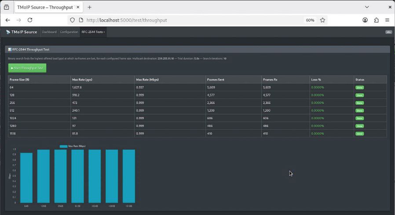Viewport: 395px width, 215px height.
Task: Open the extensions puzzle icon
Action: [x=376, y=20]
